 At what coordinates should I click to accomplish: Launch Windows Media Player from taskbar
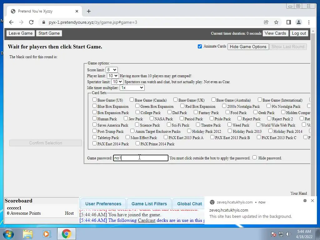[x=46, y=234]
